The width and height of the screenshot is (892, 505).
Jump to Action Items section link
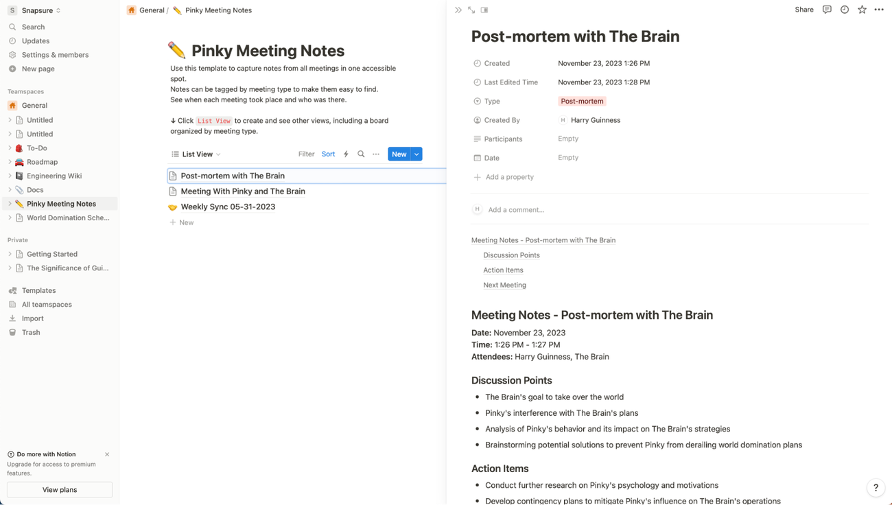503,270
